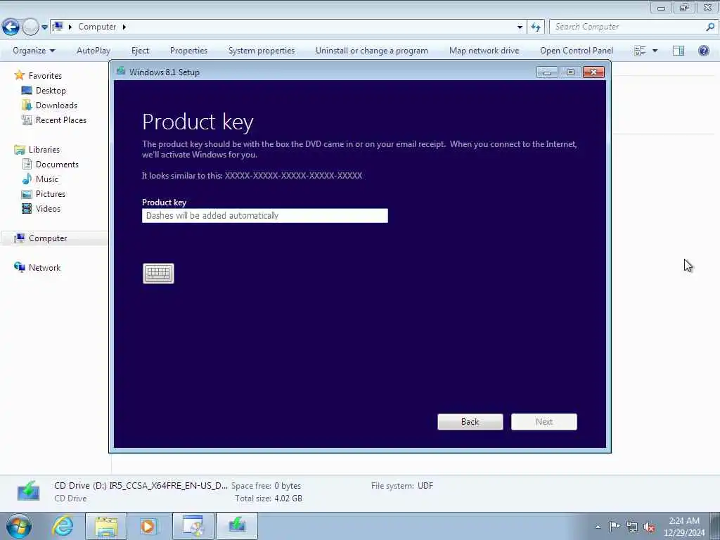Screen dimensions: 720x540
Task: Go back in Explorer with Back arrow
Action: tap(11, 27)
